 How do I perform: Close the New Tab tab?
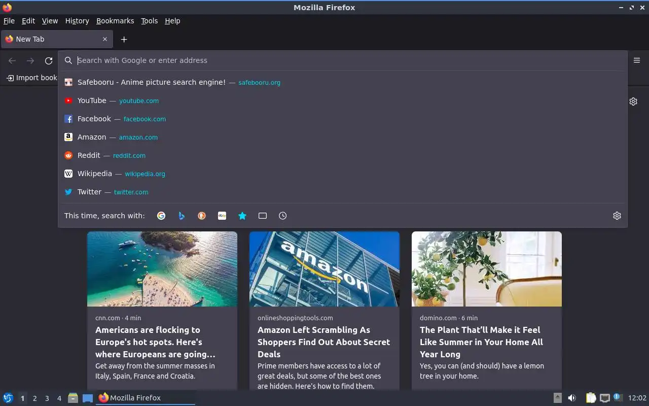pyautogui.click(x=105, y=39)
